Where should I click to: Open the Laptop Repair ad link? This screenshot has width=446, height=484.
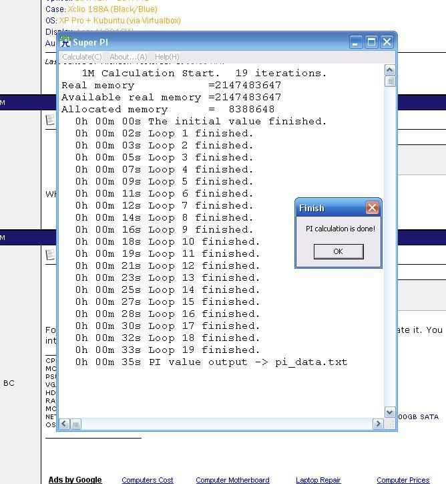click(x=318, y=480)
